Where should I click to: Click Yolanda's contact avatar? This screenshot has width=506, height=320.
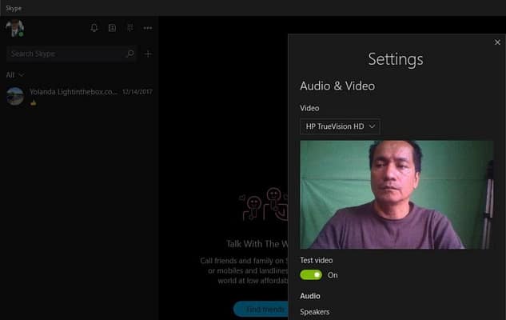click(x=15, y=96)
